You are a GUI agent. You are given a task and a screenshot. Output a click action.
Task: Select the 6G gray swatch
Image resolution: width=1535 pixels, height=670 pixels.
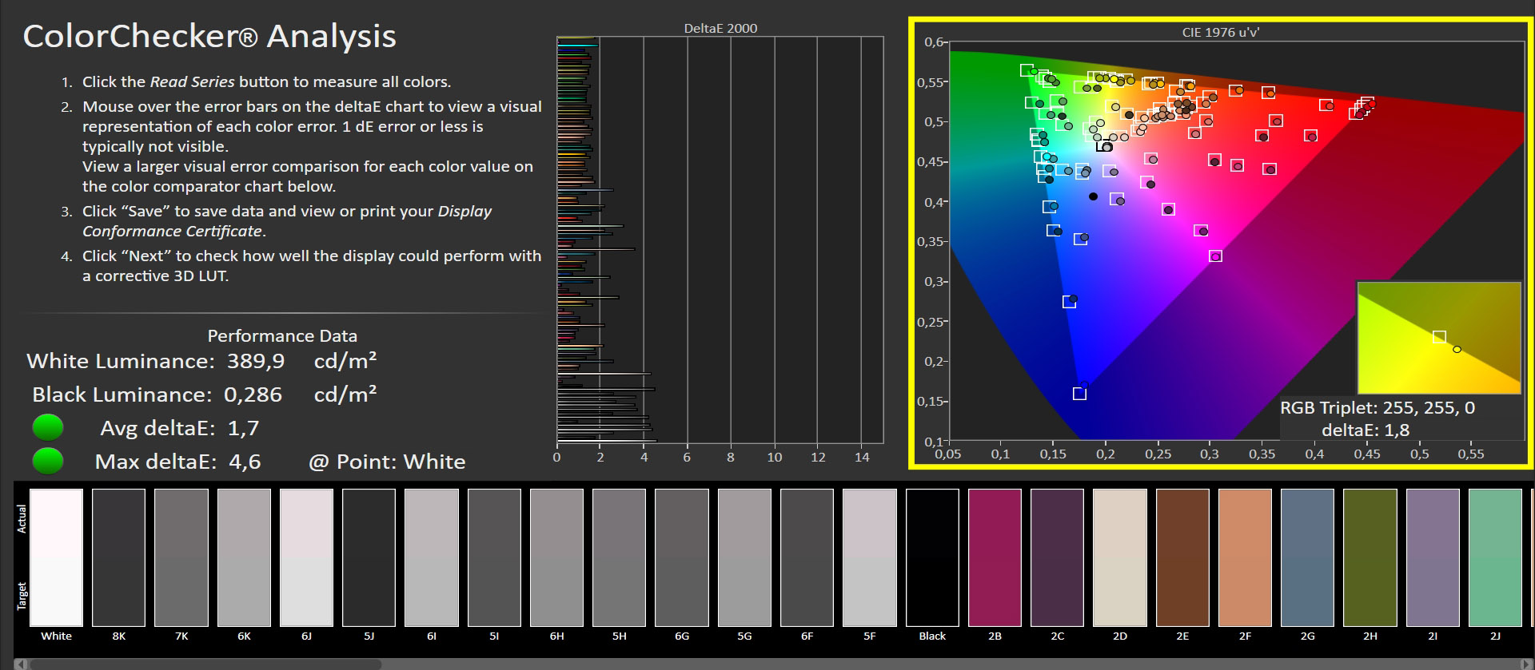[x=682, y=557]
